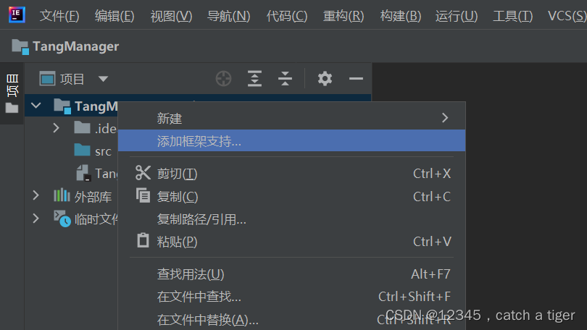Click the locate target crosshair icon
Screen dimensions: 587x330
[223, 79]
